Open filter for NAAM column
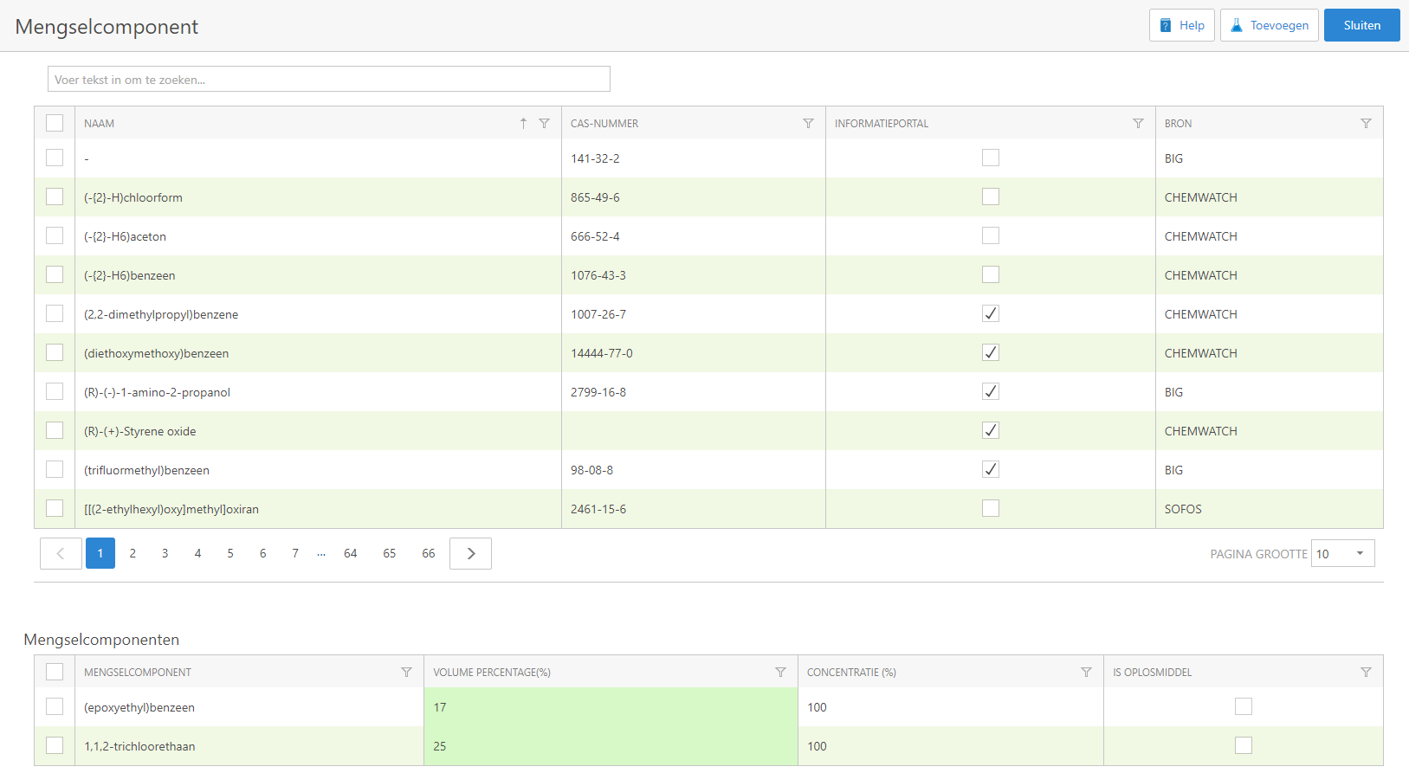Viewport: 1409px width, 773px height. click(x=544, y=124)
